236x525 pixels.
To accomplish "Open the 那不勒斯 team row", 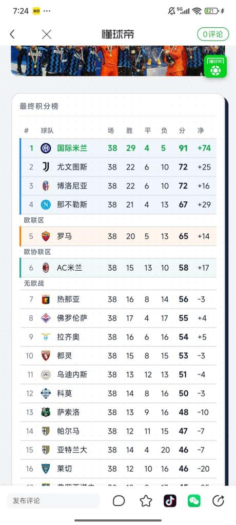I will 118,204.
